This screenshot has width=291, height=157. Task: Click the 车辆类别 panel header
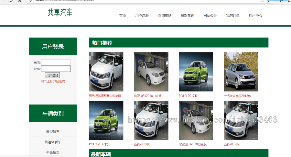click(53, 113)
